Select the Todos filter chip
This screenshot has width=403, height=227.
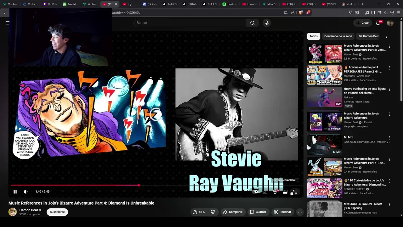pyautogui.click(x=314, y=36)
